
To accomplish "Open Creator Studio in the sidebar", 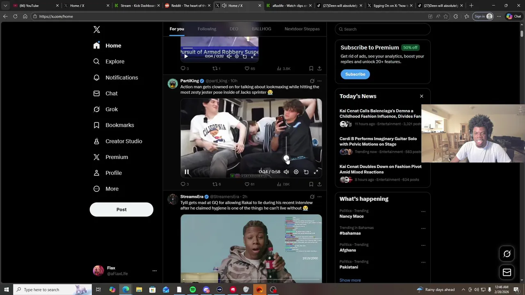I will (x=118, y=141).
